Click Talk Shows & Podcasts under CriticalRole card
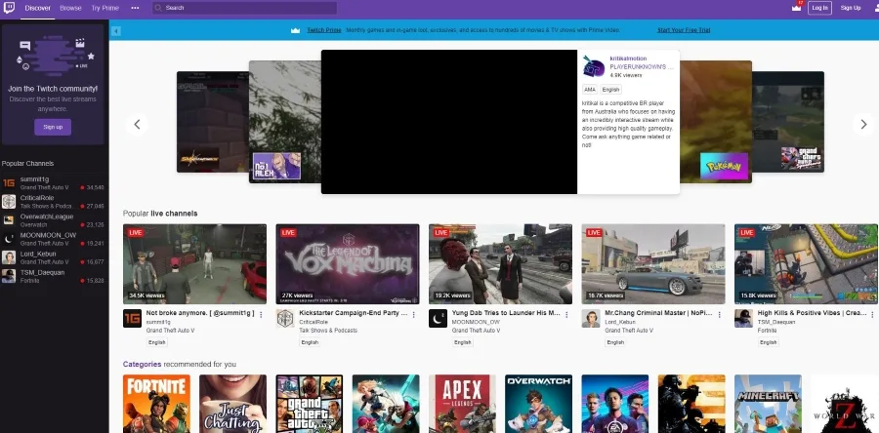879x433 pixels. [x=328, y=330]
